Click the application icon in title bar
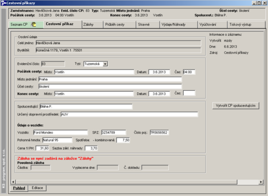The height and width of the screenshot is (196, 268). (3, 3)
